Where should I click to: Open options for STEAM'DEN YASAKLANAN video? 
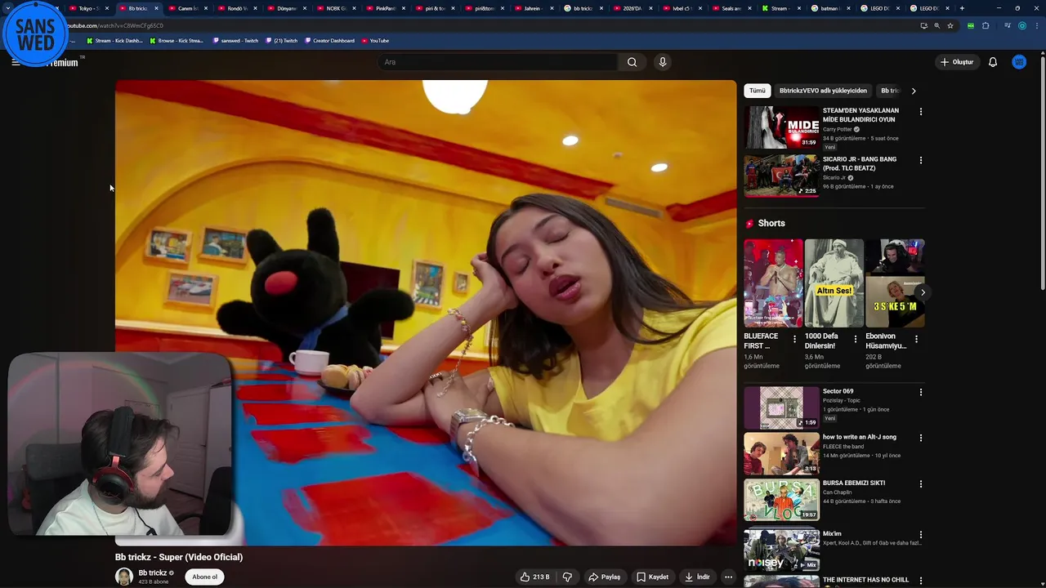point(921,111)
